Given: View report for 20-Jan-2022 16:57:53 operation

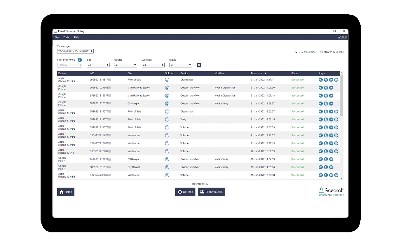Looking at the screenshot, I should coord(321,151).
